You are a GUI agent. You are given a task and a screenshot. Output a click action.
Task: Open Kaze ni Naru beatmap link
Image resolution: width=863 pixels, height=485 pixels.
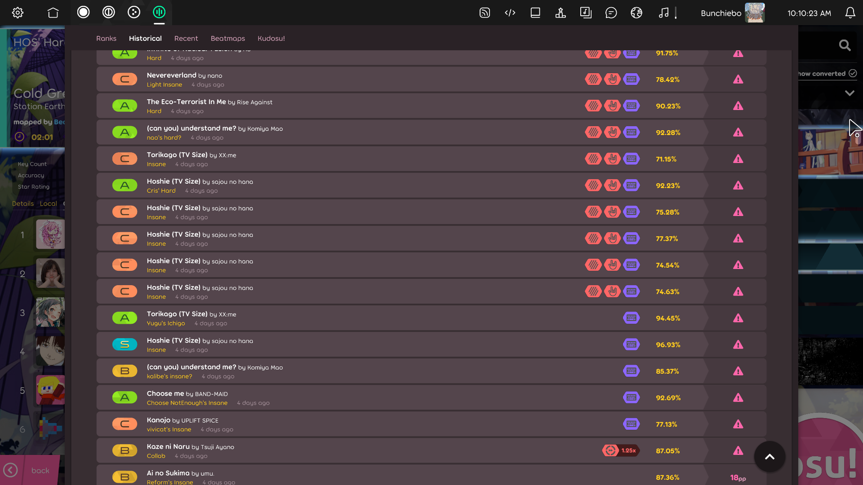pos(190,446)
